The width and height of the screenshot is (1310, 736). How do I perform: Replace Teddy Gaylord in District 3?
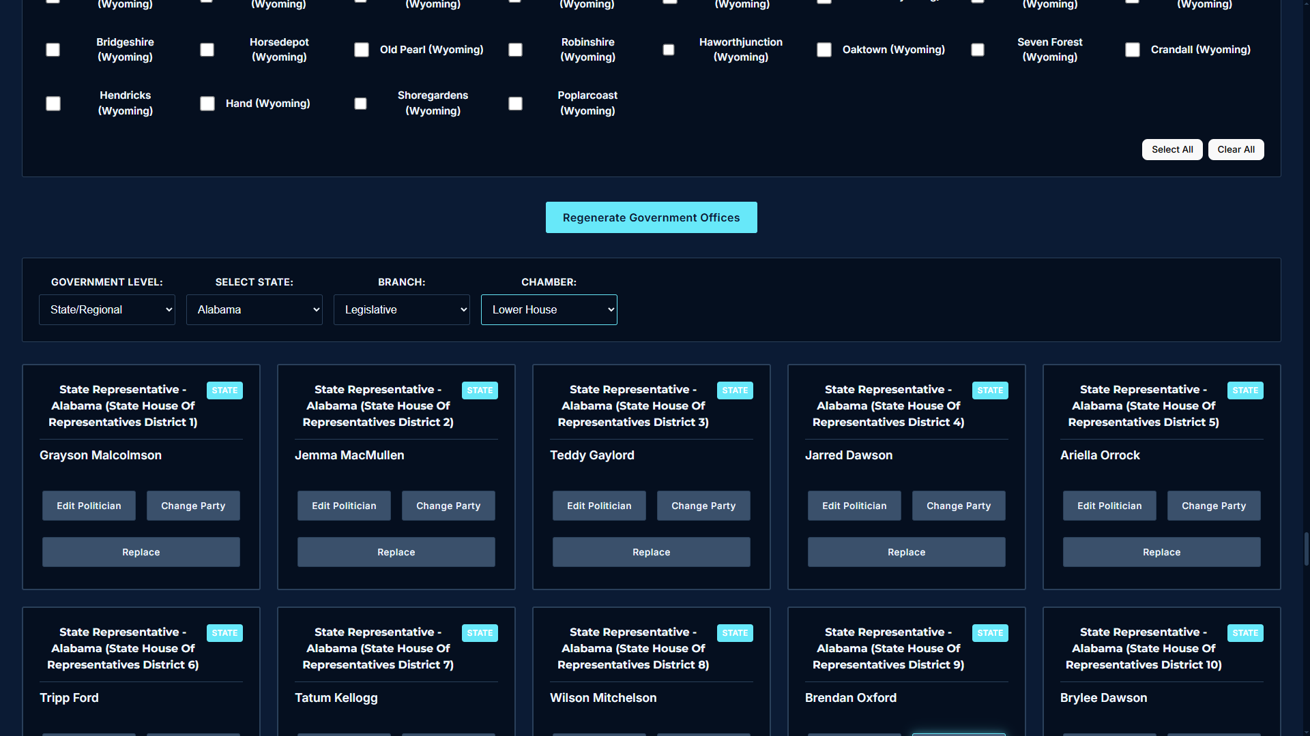click(651, 552)
